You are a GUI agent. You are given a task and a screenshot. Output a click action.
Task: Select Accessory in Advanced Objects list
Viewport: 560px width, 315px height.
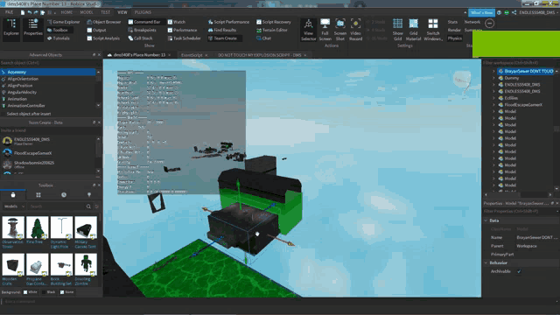[48, 72]
